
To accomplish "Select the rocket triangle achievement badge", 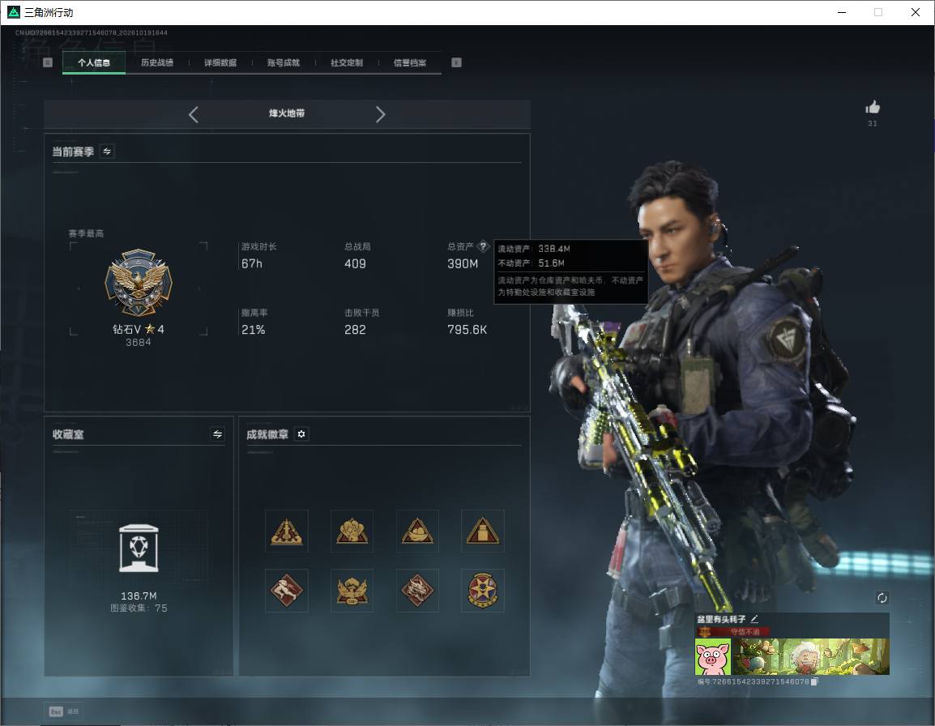I will [287, 531].
